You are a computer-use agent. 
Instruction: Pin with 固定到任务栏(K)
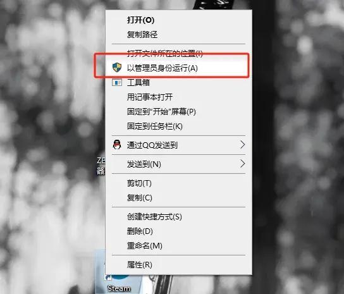178,126
